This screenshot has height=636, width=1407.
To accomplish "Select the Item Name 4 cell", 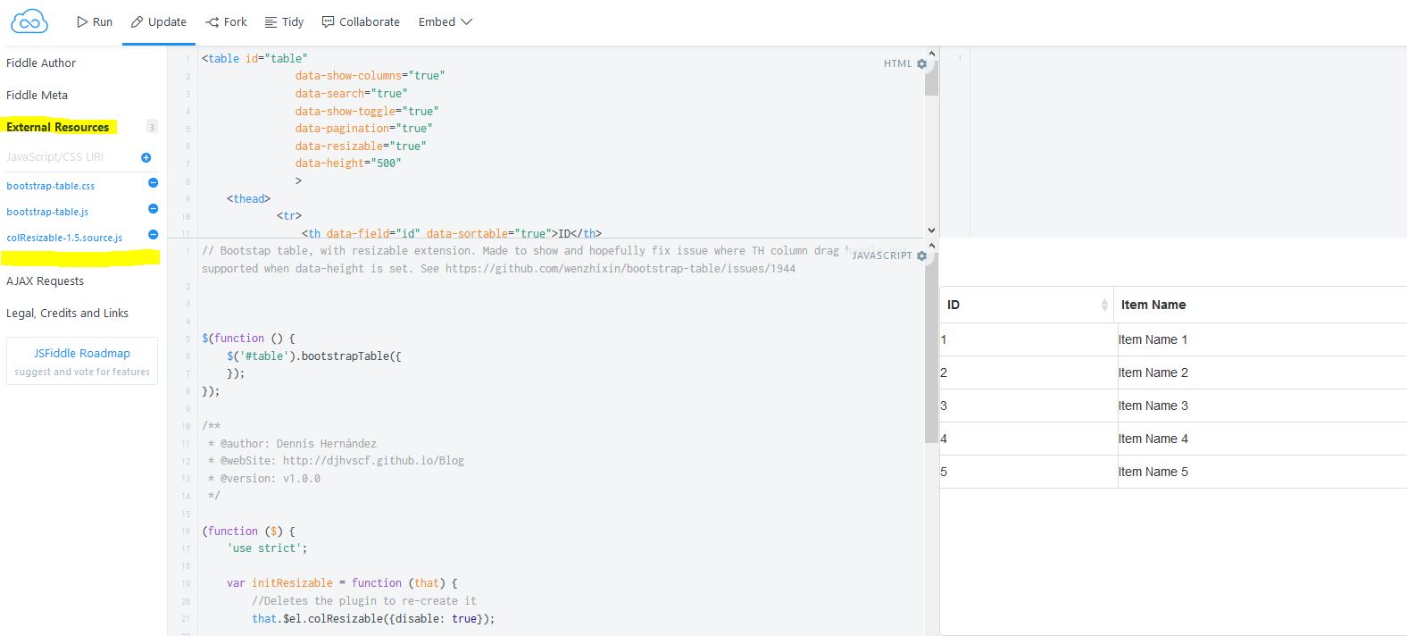I will coord(1261,439).
